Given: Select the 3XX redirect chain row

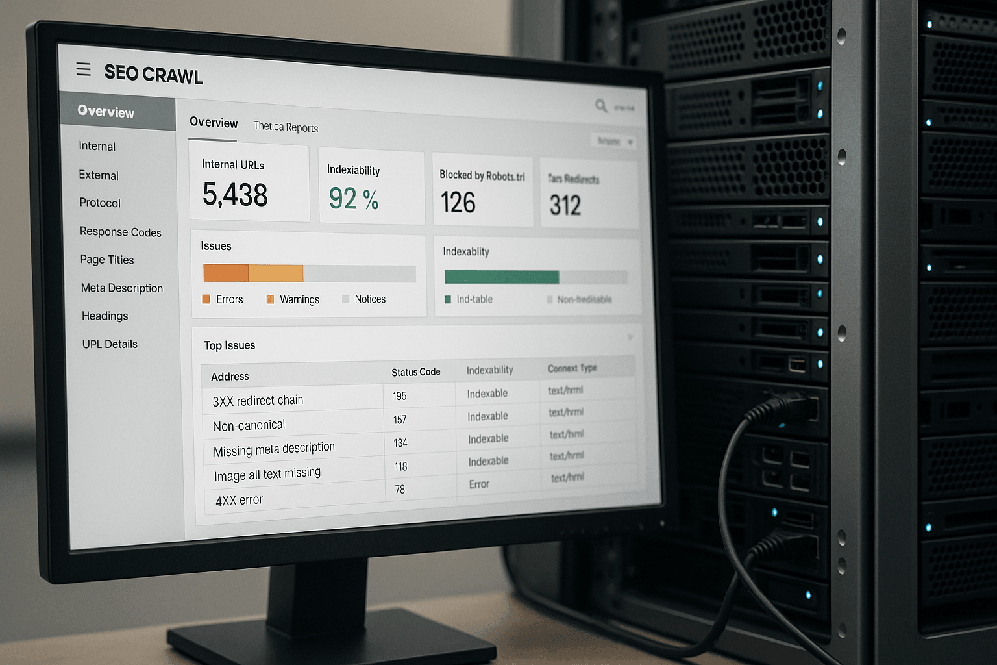Looking at the screenshot, I should 419,394.
